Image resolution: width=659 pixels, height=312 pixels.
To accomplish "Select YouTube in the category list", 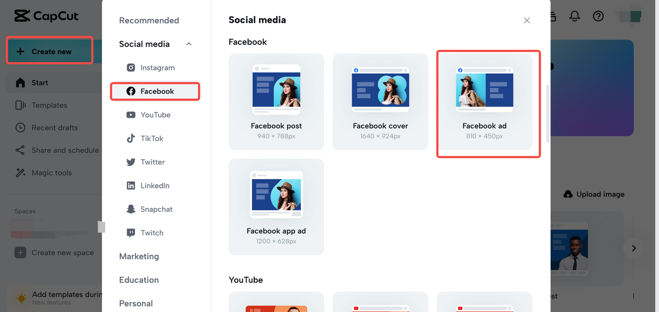I will tap(155, 115).
